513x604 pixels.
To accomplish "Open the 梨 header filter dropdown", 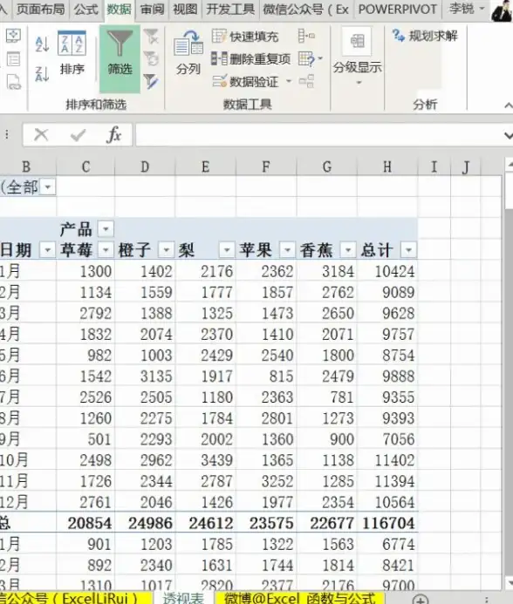I will 227,250.
